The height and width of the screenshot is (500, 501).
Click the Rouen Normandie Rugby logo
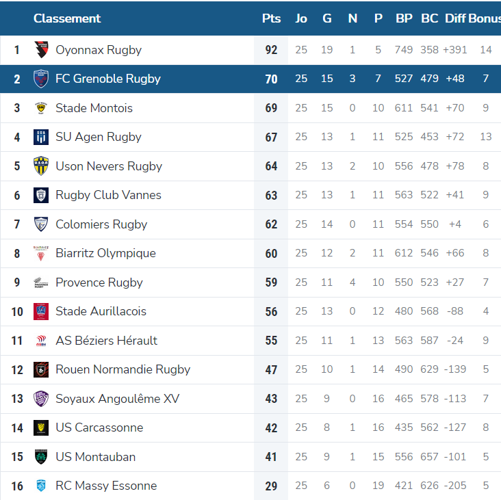[x=41, y=369]
